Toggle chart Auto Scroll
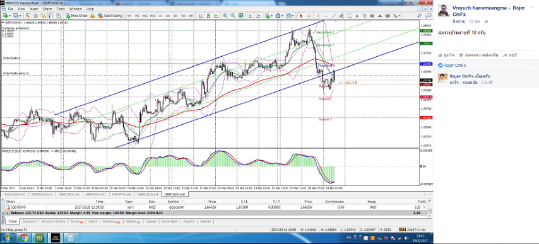Viewport: 539px width, 244px height. click(x=250, y=15)
